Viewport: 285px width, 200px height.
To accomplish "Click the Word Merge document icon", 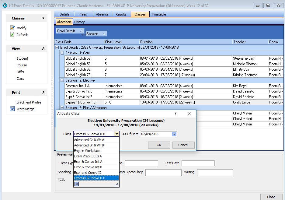I will pyautogui.click(x=12, y=109).
